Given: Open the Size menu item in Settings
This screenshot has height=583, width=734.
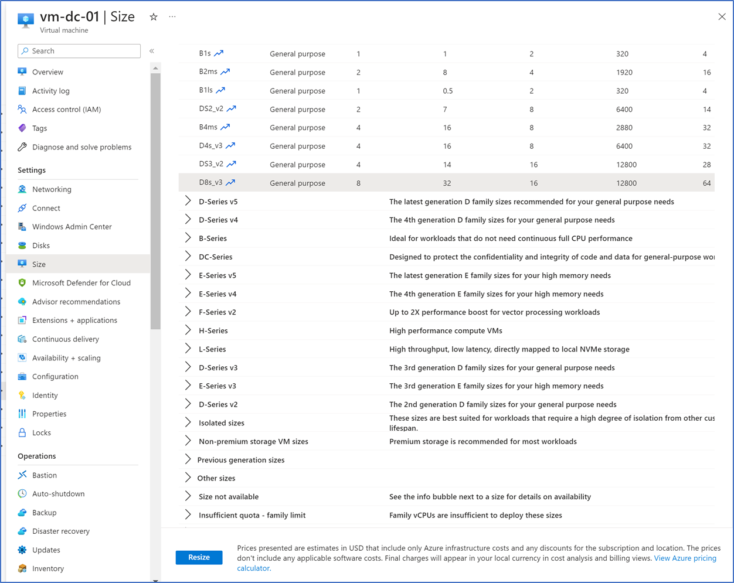Looking at the screenshot, I should pos(78,264).
